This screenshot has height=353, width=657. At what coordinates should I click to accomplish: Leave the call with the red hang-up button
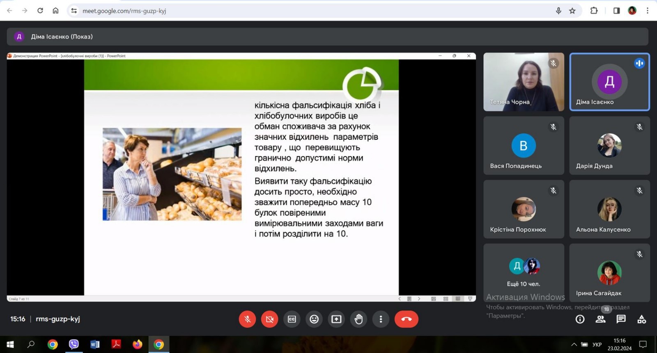407,319
